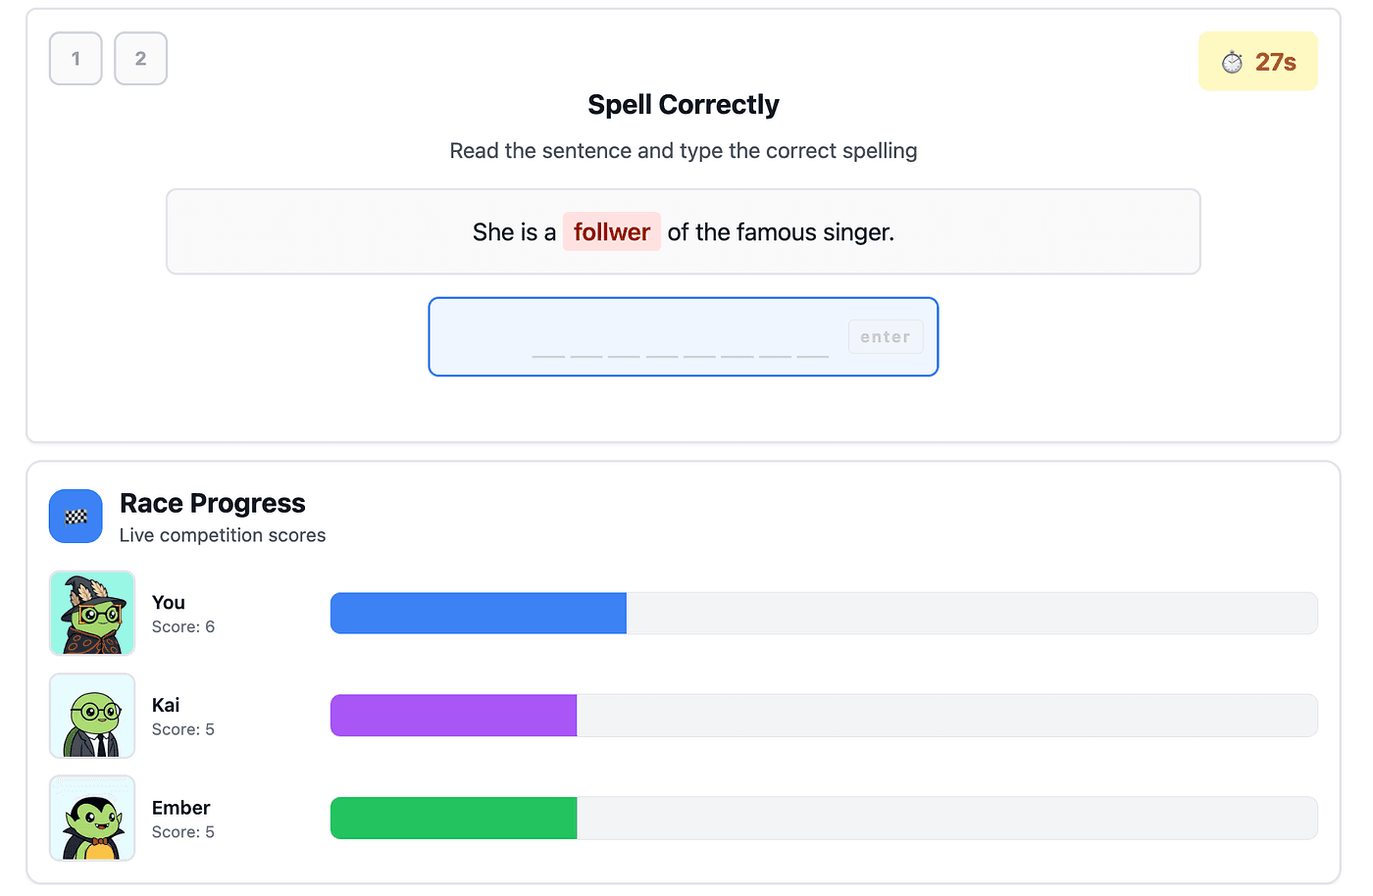Click the You player name label
This screenshot has height=896, width=1373.
pos(169,603)
